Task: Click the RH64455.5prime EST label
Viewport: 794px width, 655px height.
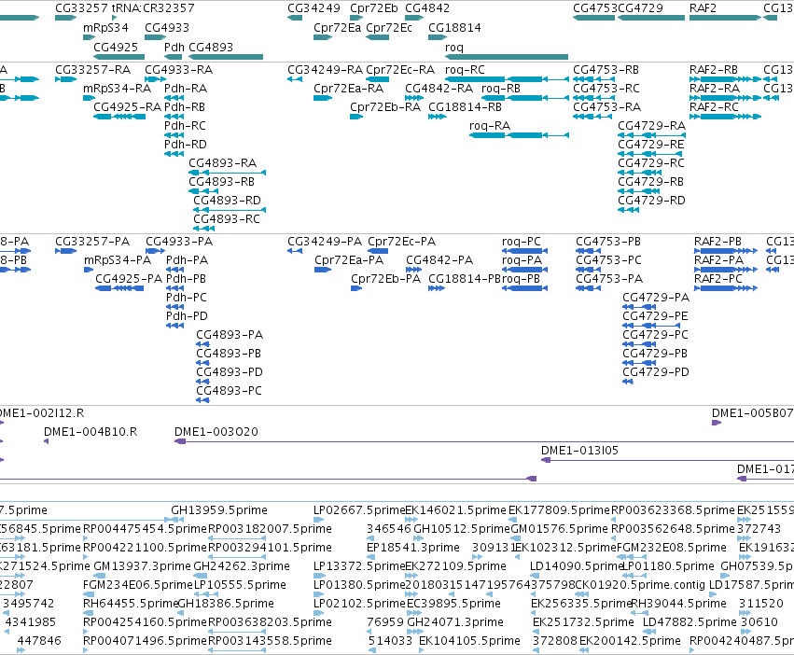Action: click(130, 604)
